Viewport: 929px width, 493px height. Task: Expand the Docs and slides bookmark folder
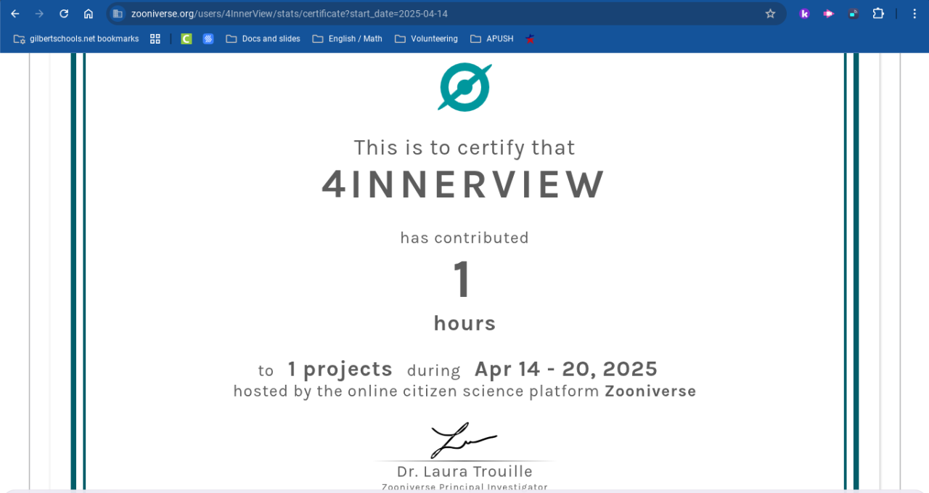(263, 38)
